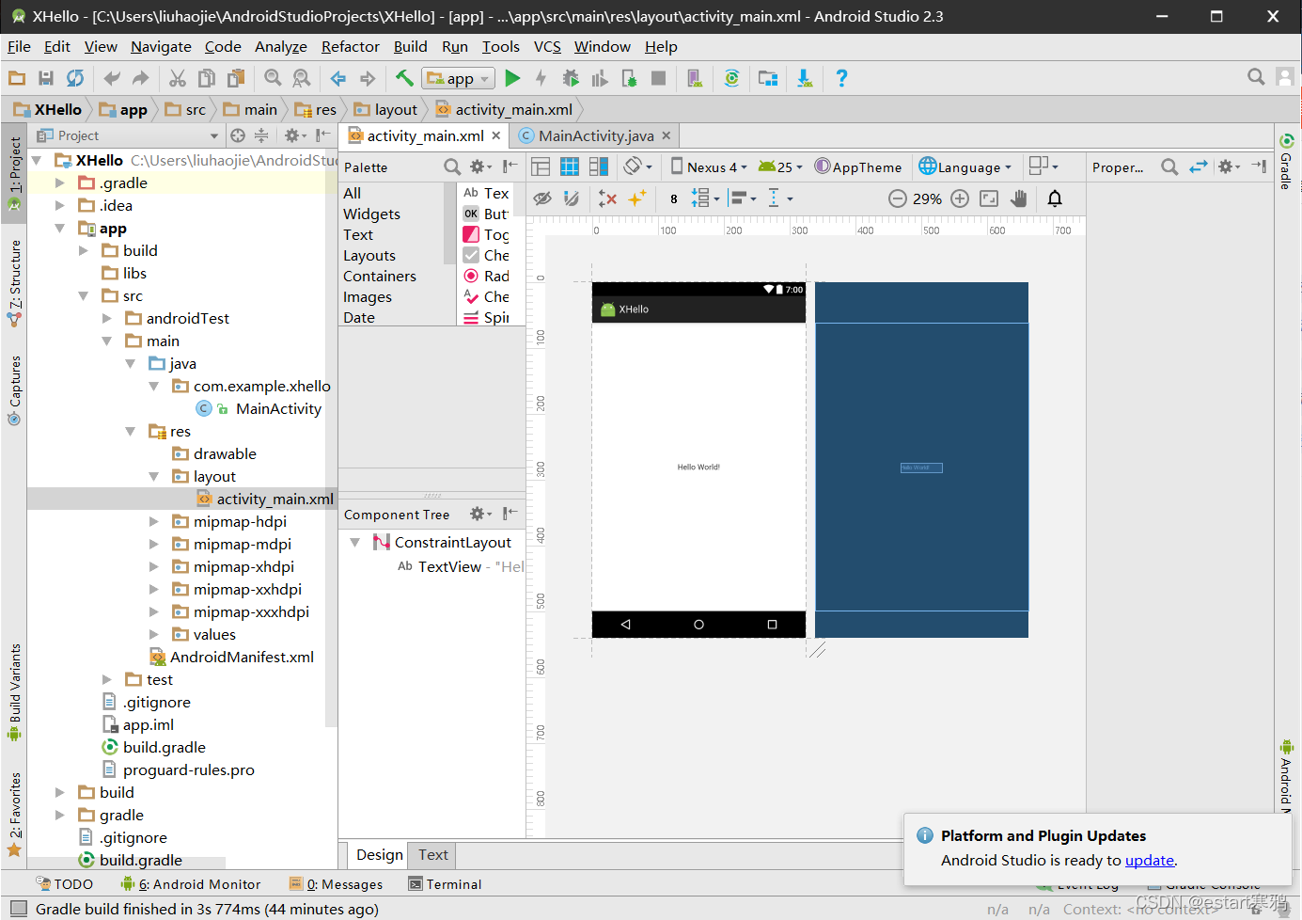The height and width of the screenshot is (920, 1302).
Task: Open the Terminal tool window button
Action: pyautogui.click(x=445, y=884)
